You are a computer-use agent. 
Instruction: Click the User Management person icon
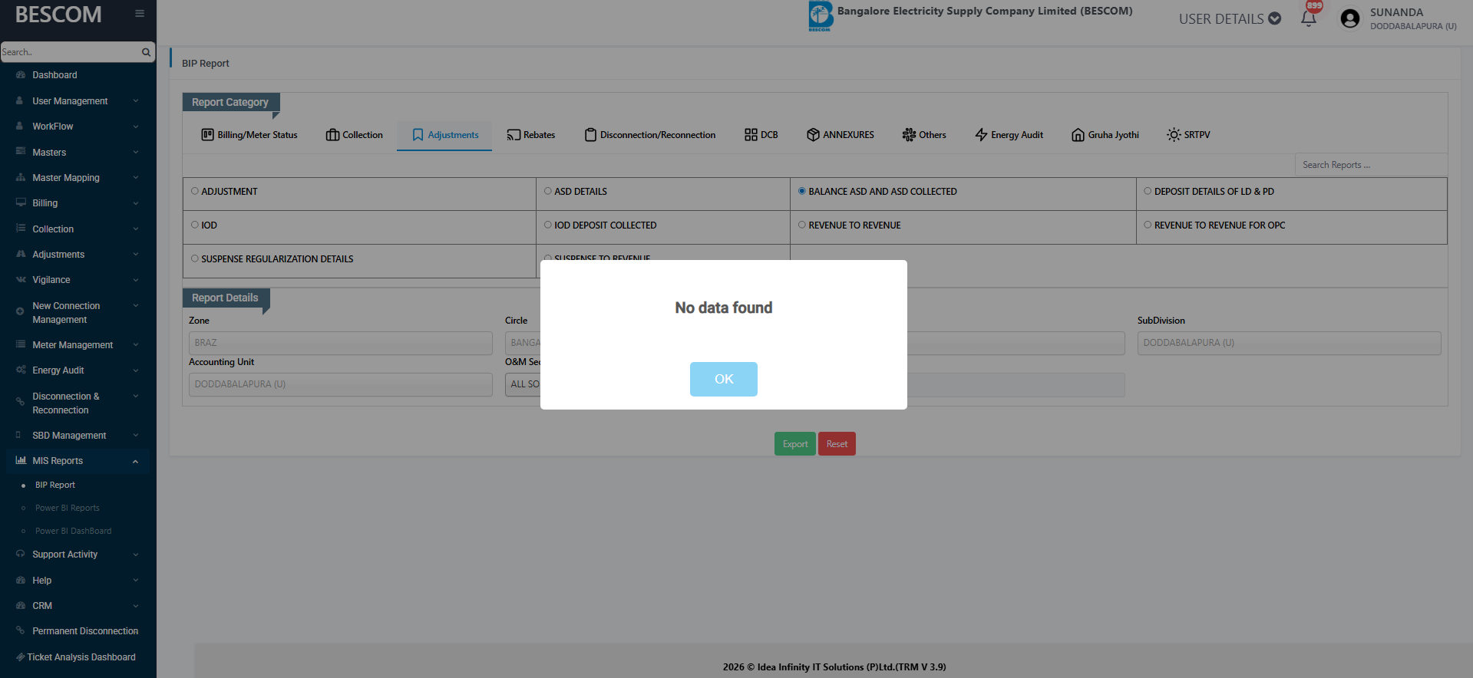pyautogui.click(x=20, y=100)
